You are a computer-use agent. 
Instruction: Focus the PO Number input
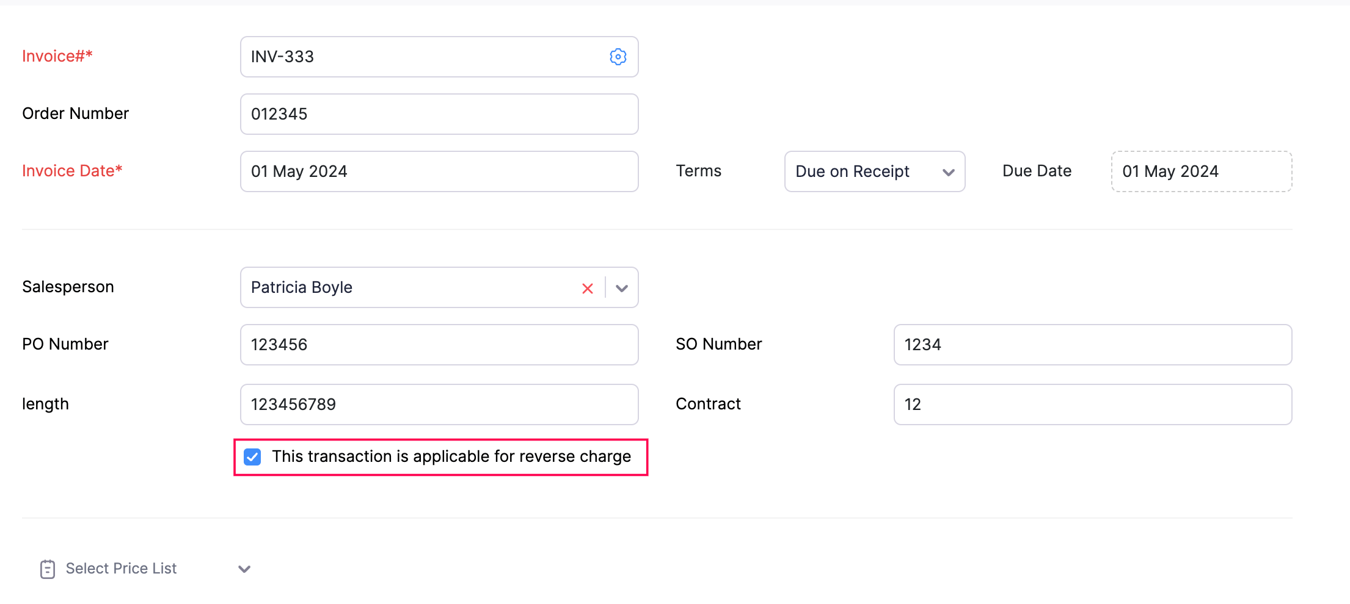coord(439,344)
